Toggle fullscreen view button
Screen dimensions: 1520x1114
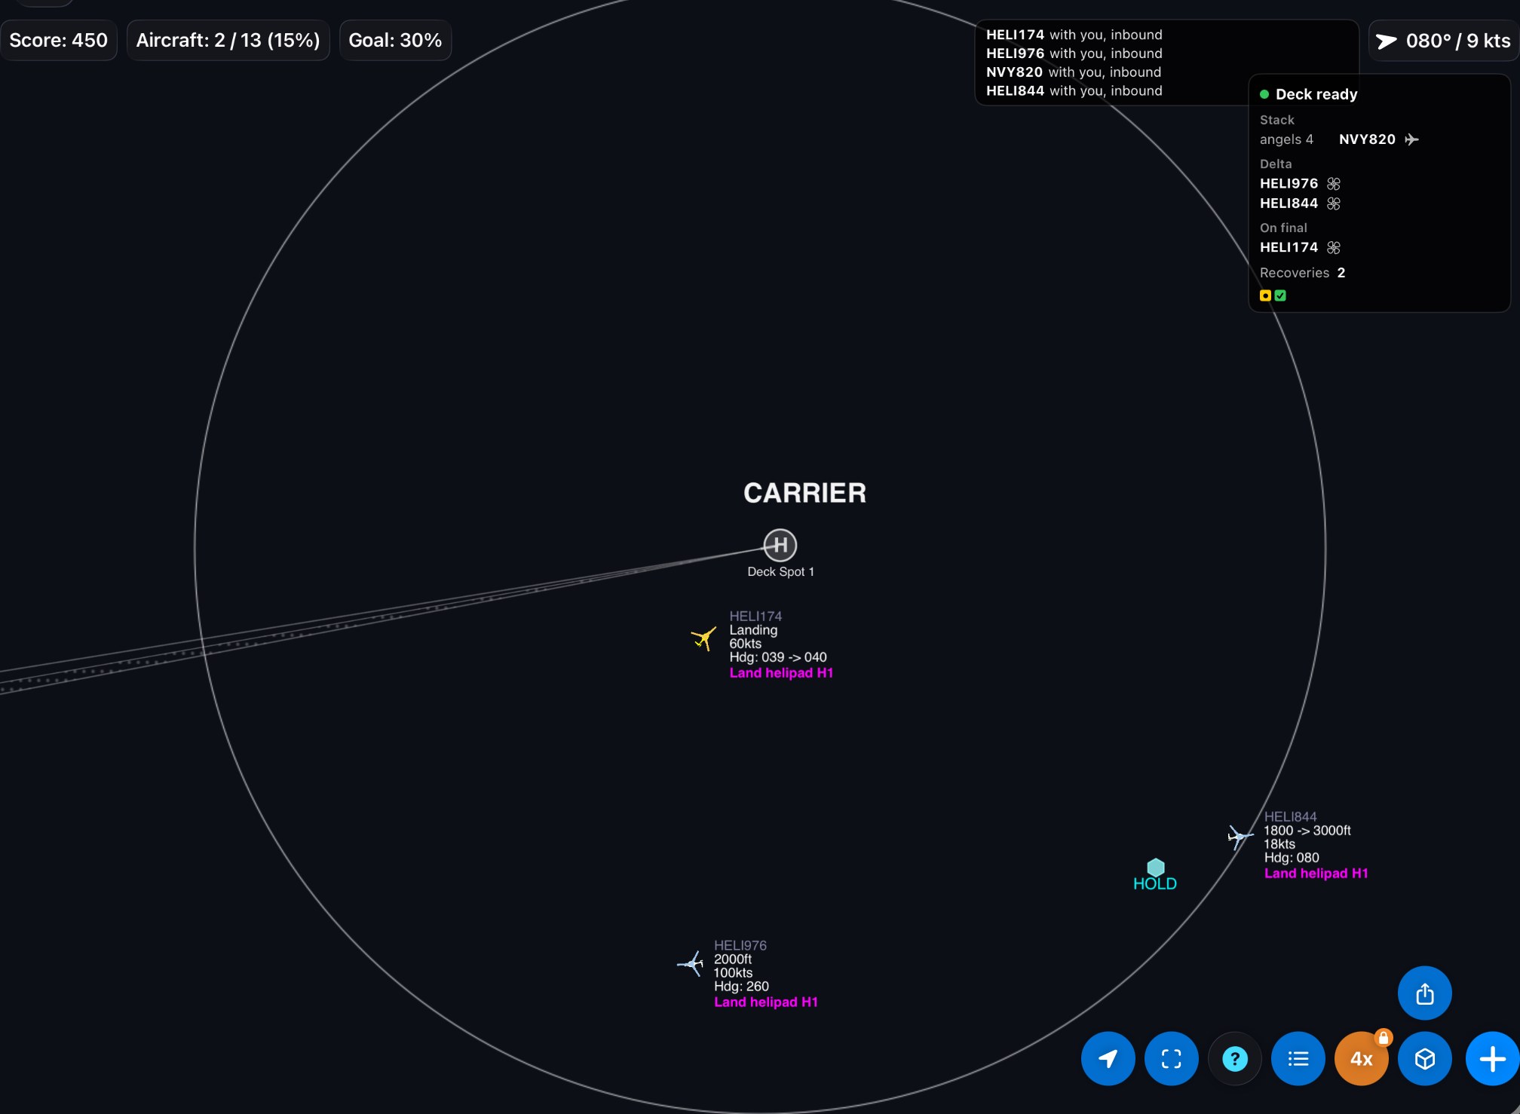click(1171, 1058)
